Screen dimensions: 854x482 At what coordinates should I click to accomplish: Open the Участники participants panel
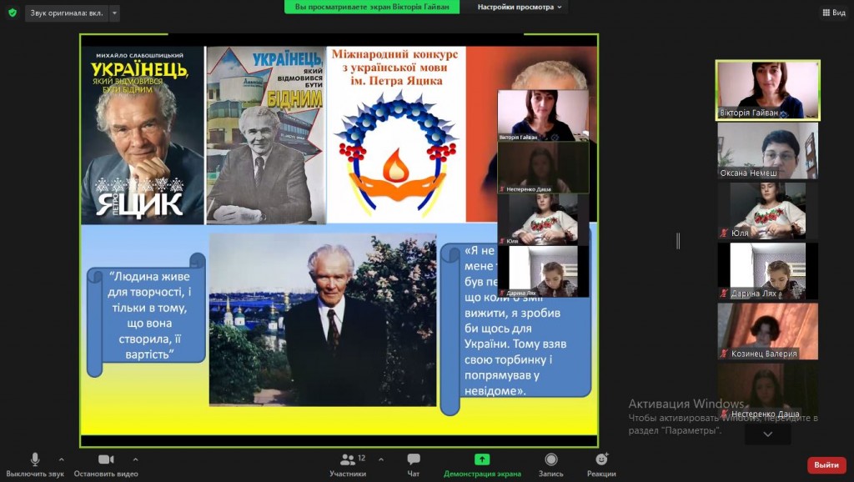[x=348, y=464]
